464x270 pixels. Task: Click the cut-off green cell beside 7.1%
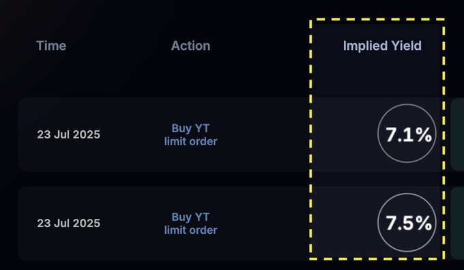[x=457, y=134]
